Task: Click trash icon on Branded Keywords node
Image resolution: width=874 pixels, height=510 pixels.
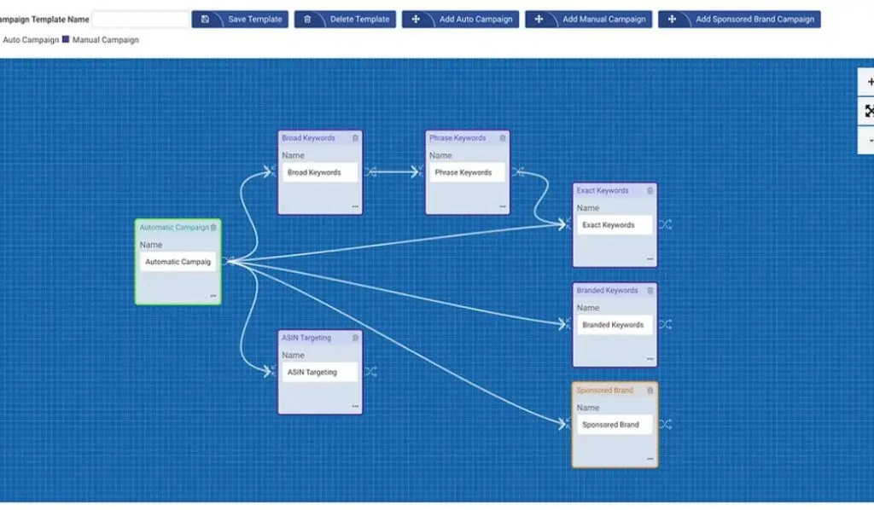Action: point(650,291)
